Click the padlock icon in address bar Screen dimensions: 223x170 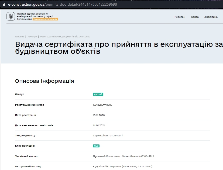pyautogui.click(x=4, y=4)
